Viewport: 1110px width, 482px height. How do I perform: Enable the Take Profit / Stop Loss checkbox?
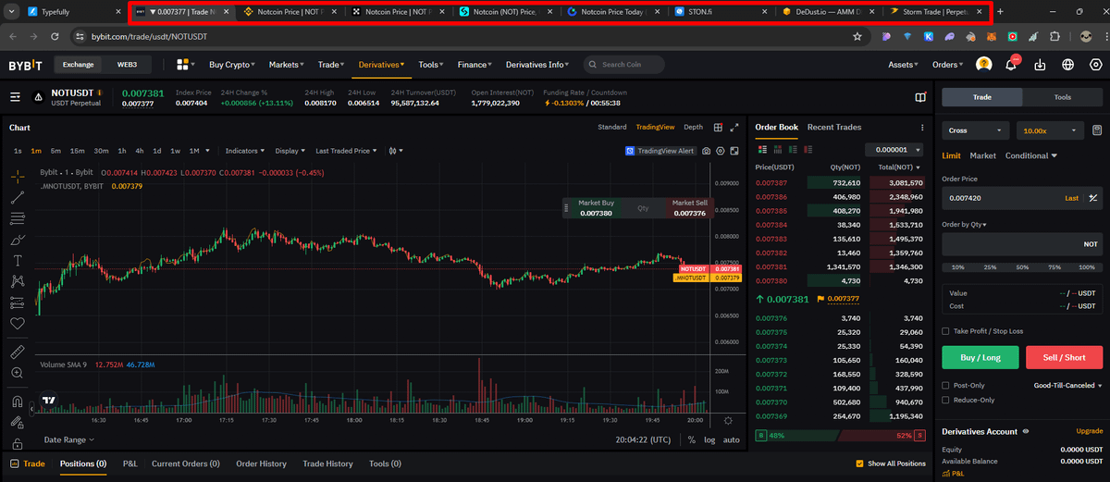click(x=945, y=331)
